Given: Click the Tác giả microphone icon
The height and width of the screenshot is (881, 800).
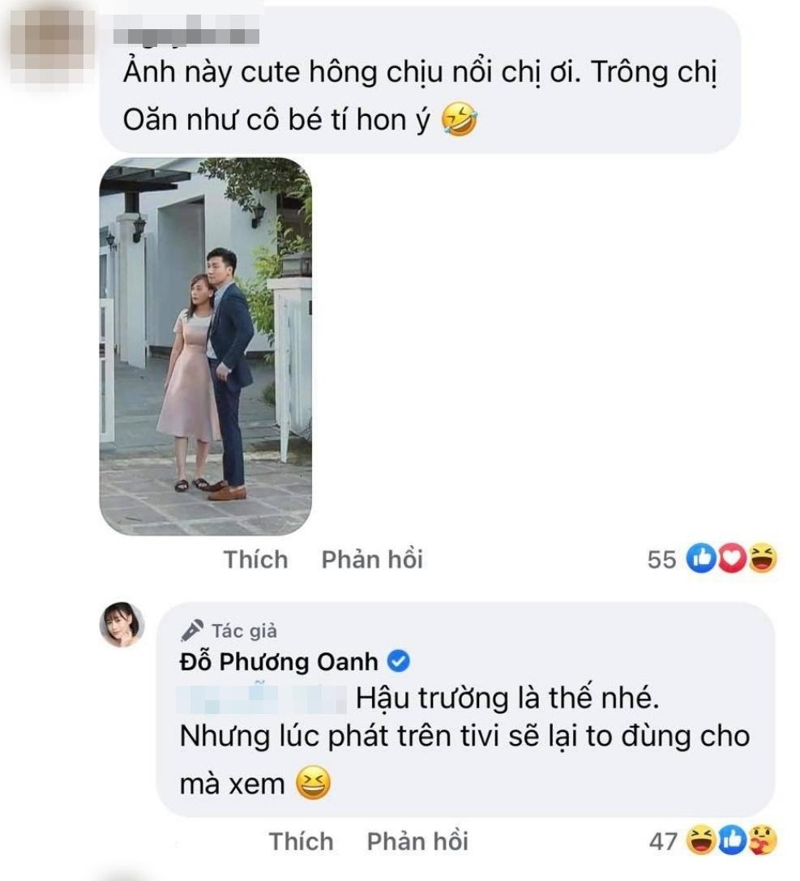Looking at the screenshot, I should [x=191, y=631].
